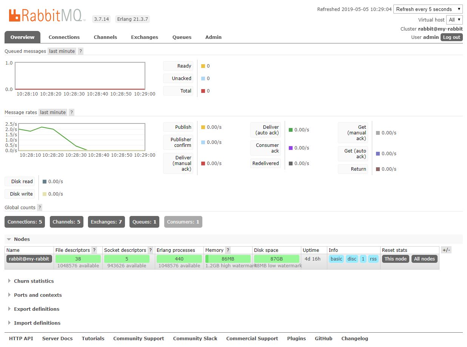Screen dimensions: 467x347
Task: Switch to the Queues tab
Action: (182, 37)
